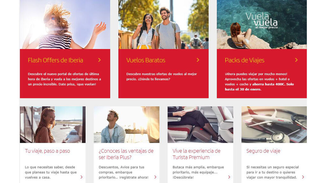Viewport: 326px width, 183px height.
Task: Click the woman with flowing hair photo
Action: click(x=65, y=24)
